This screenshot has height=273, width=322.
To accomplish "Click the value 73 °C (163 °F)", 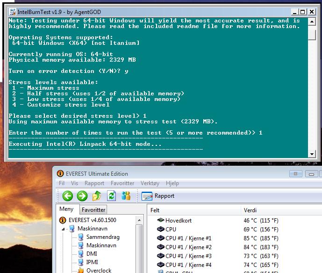I will click(x=261, y=256).
